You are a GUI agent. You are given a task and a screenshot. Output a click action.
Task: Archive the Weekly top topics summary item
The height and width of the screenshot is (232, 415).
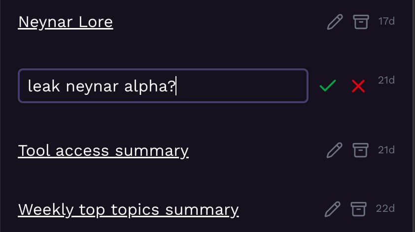[359, 209]
